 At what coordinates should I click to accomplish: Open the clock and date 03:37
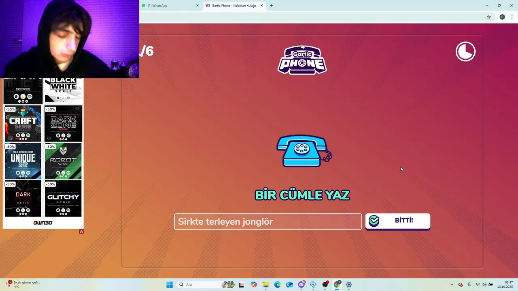tap(505, 285)
